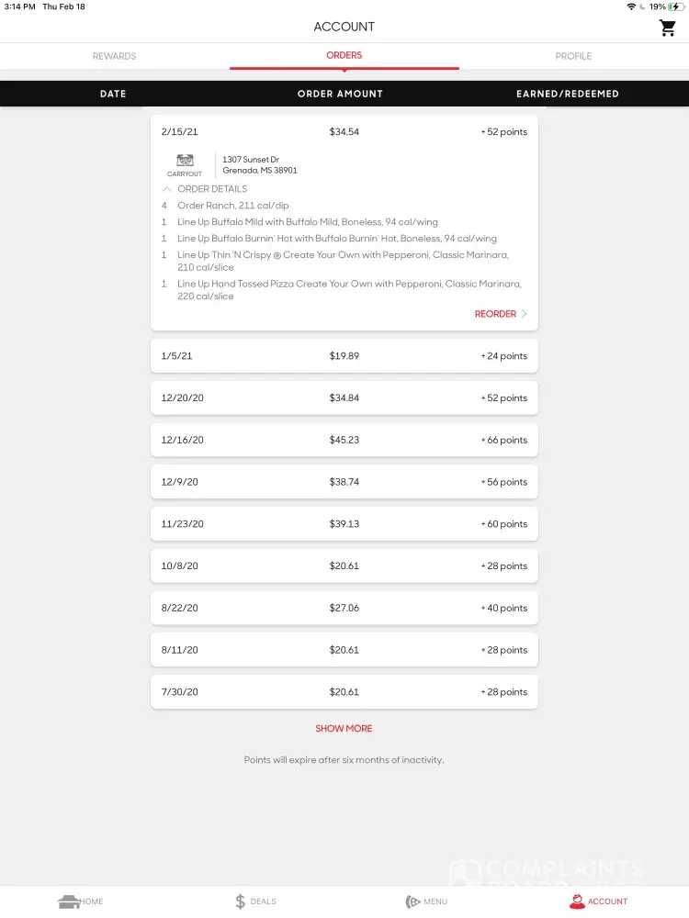Open the Deals dollar icon

pos(241,901)
